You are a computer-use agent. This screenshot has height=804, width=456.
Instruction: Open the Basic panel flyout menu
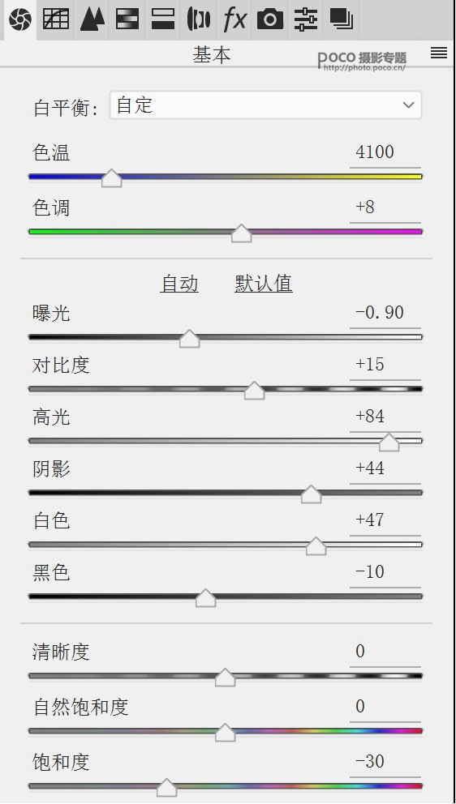coord(438,53)
